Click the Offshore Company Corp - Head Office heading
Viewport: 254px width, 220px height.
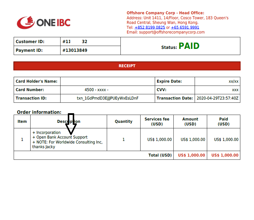pos(165,13)
